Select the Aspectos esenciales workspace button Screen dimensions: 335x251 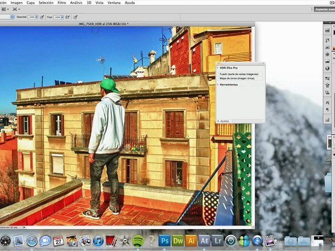[325, 9]
